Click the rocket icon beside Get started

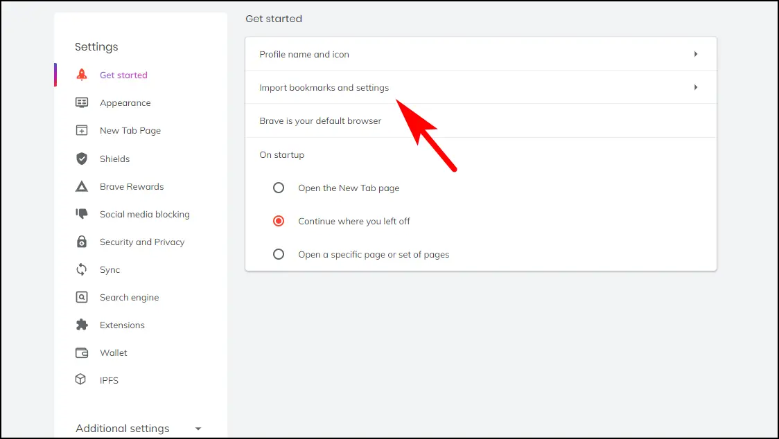(x=82, y=75)
